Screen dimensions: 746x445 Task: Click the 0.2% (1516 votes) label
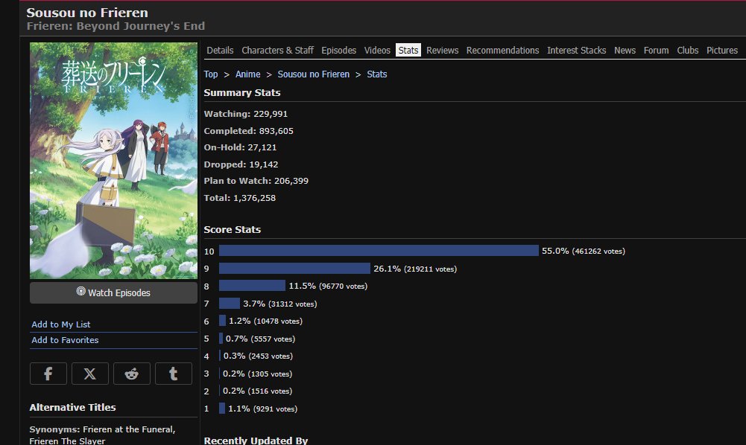(257, 391)
